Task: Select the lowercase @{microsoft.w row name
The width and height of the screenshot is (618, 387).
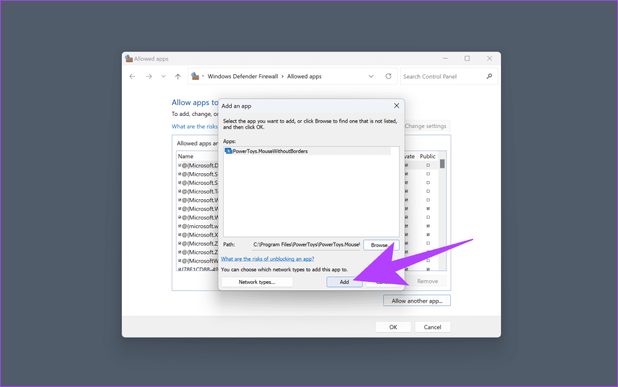Action: (200, 226)
